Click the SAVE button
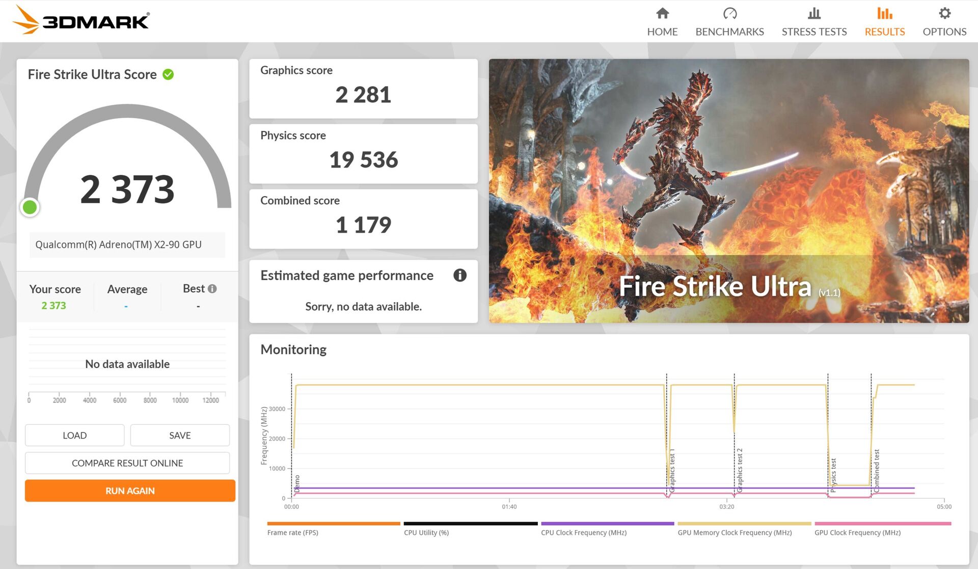Viewport: 978px width, 569px height. (x=180, y=435)
